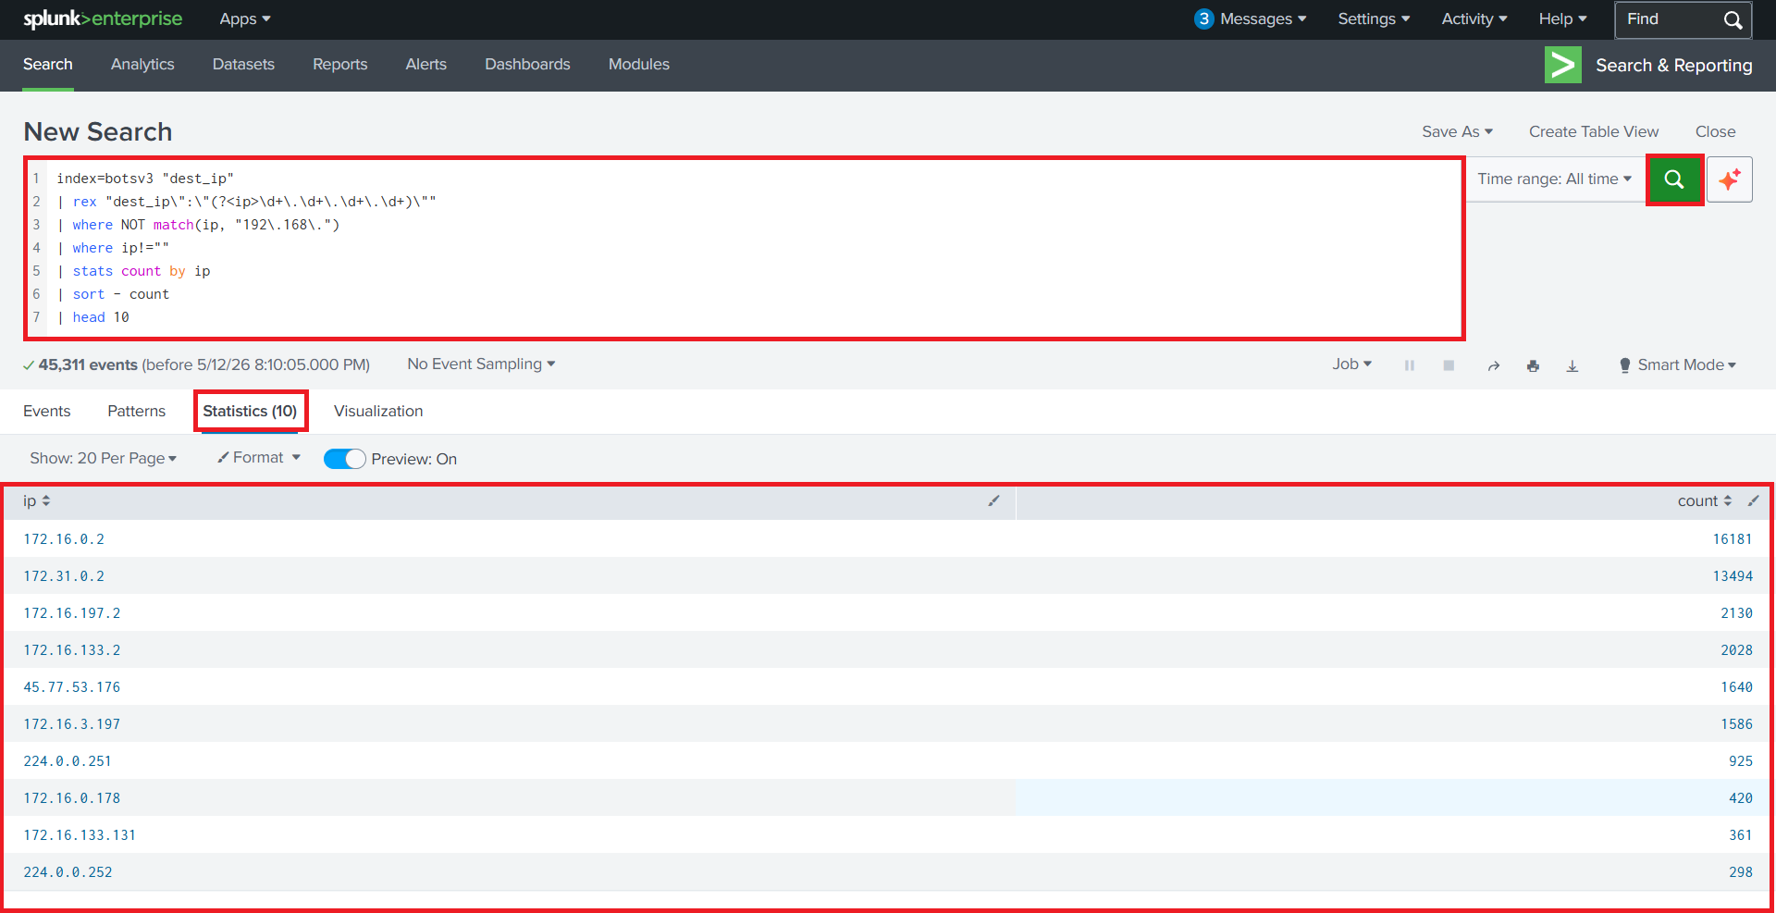Export results with the download icon

(1572, 365)
